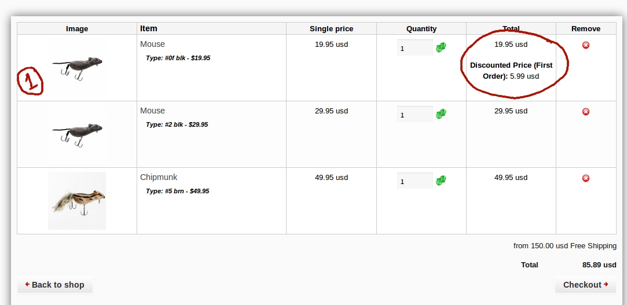The width and height of the screenshot is (627, 305).
Task: Focus quantity box for $29.95 Mouse
Action: click(x=415, y=115)
